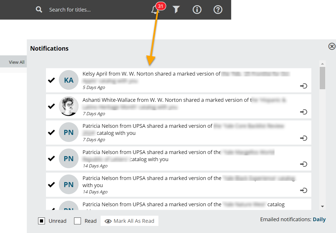Click the go-to arrow on Patricia Nelson's 7 Days Ago row
336x233 pixels.
click(304, 138)
